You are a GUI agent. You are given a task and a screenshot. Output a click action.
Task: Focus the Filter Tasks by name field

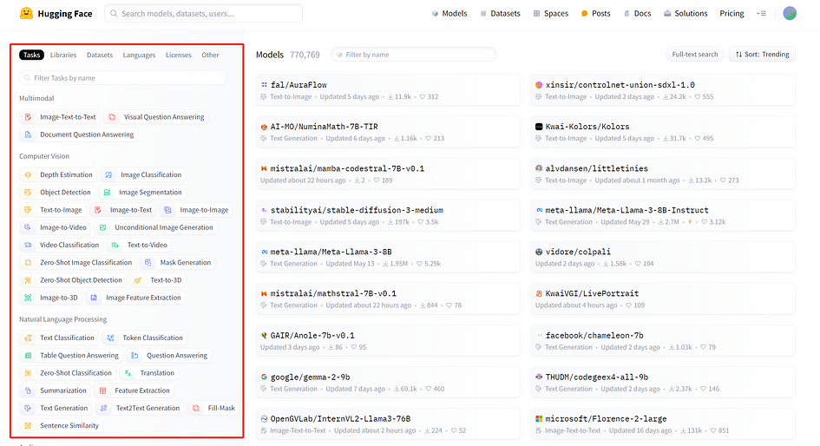pyautogui.click(x=123, y=78)
